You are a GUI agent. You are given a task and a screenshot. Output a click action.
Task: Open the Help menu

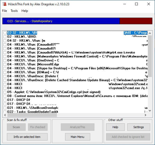pyautogui.click(x=25, y=11)
